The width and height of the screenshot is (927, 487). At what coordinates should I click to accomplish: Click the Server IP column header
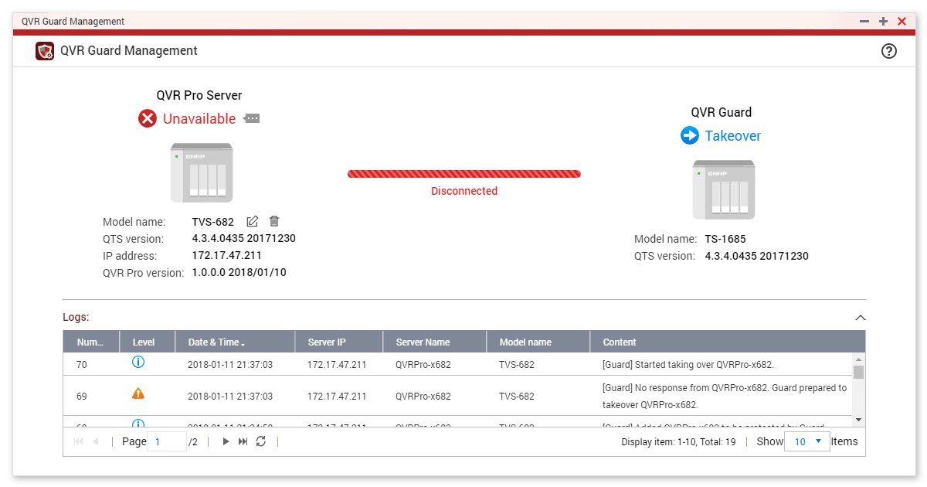pyautogui.click(x=327, y=342)
